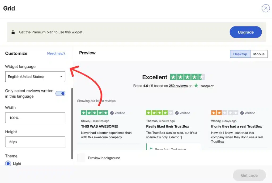Click the language dropdown arrow
The image size is (272, 183).
click(x=61, y=77)
